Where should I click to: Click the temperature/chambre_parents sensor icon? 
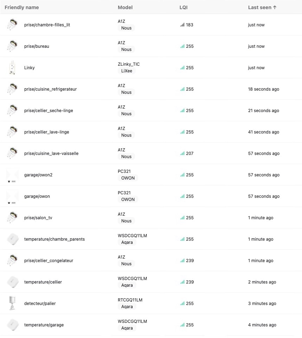click(x=12, y=239)
